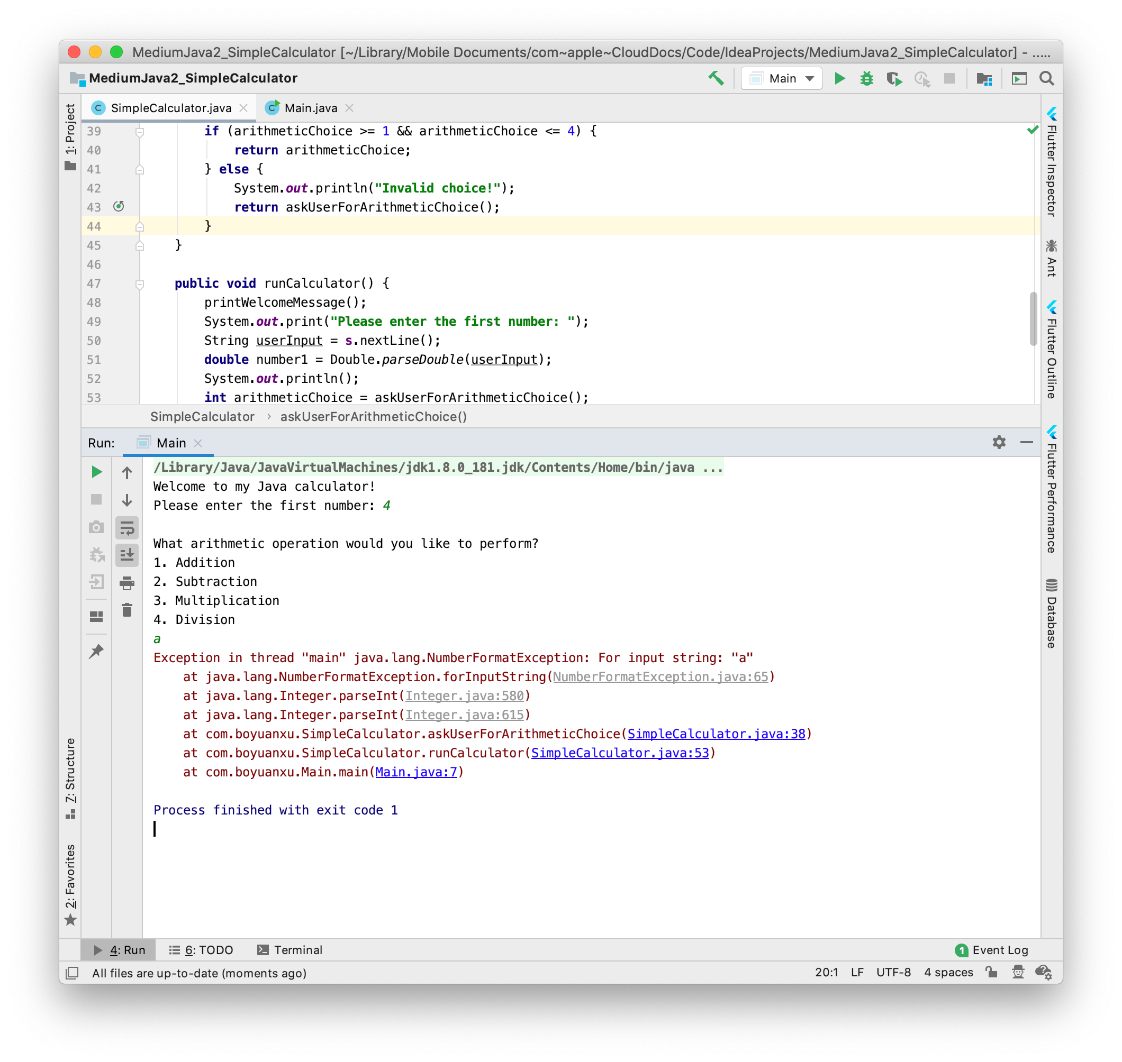Toggle scroll-to-end in the console

click(127, 555)
